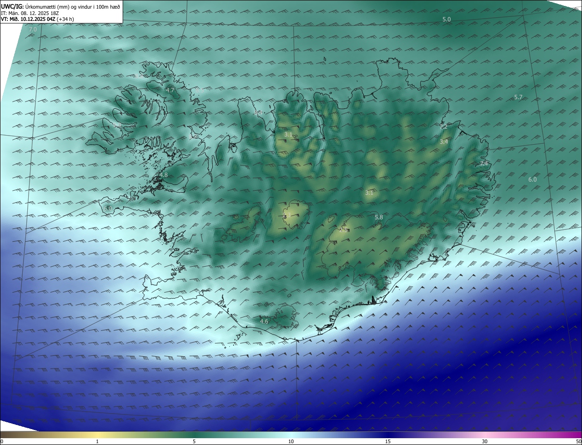
Task: Select the 4.7 value in the Westfjords
Action: (x=170, y=91)
